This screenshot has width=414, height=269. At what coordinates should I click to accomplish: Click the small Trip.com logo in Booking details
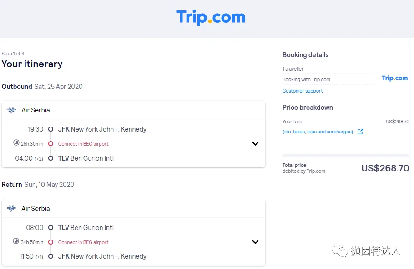tap(394, 78)
